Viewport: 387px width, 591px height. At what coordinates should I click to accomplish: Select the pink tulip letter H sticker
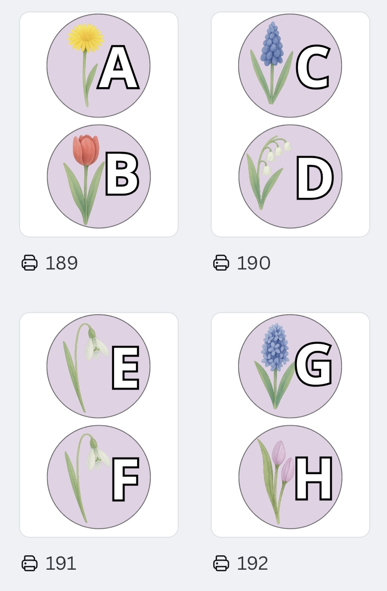[290, 477]
